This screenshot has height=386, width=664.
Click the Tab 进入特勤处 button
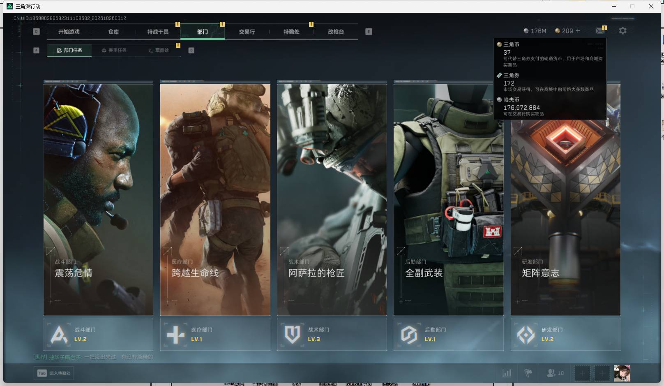[x=54, y=373]
